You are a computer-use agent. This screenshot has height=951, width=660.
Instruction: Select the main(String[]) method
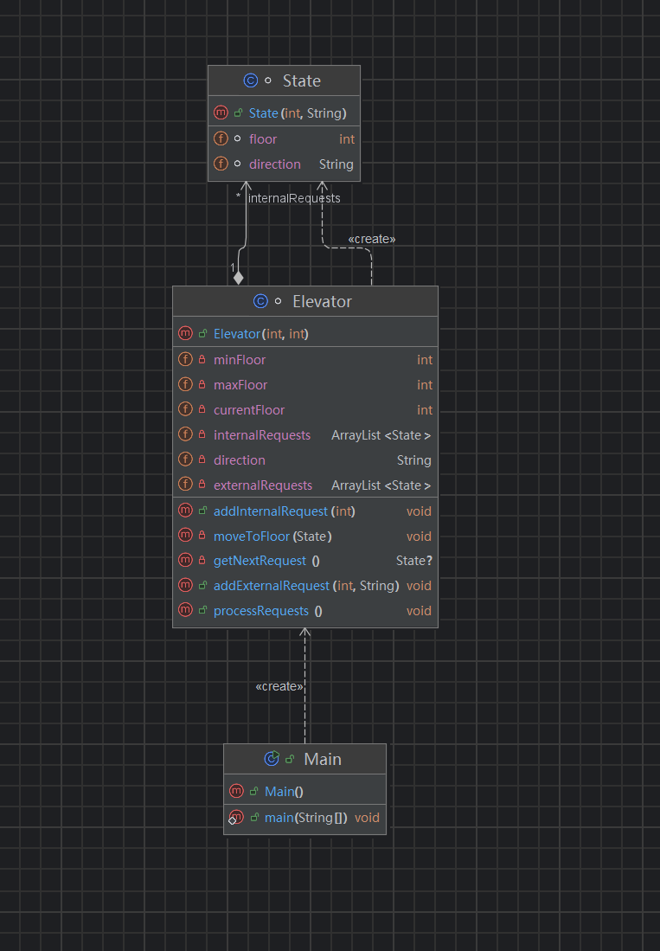pyautogui.click(x=304, y=818)
